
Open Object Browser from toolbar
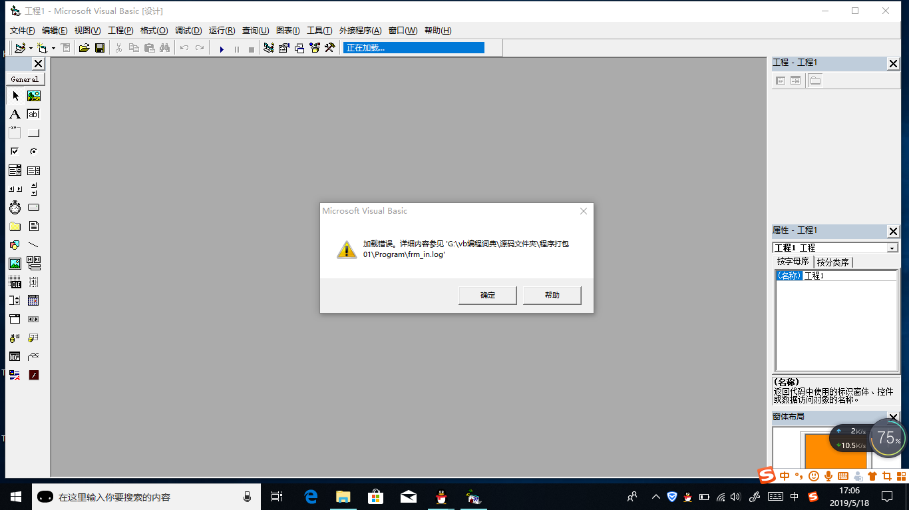coord(315,48)
